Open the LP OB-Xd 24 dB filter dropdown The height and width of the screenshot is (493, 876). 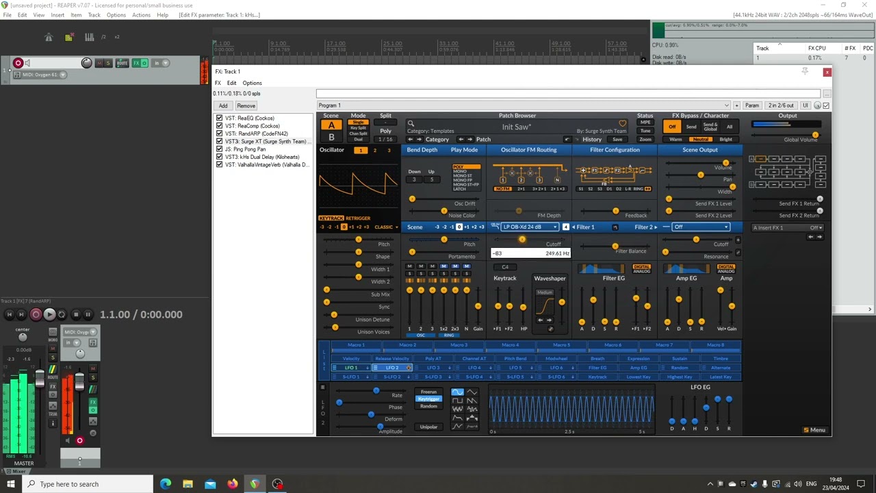pyautogui.click(x=530, y=227)
